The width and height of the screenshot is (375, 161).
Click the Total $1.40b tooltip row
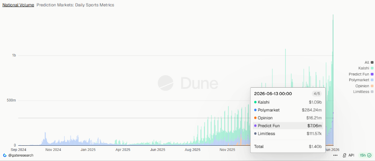click(288, 147)
